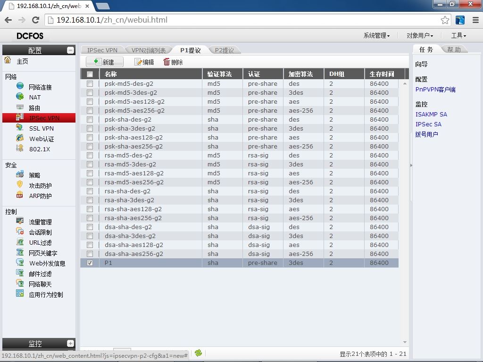
Task: Open the 对象用户 dropdown menu
Action: coord(419,36)
